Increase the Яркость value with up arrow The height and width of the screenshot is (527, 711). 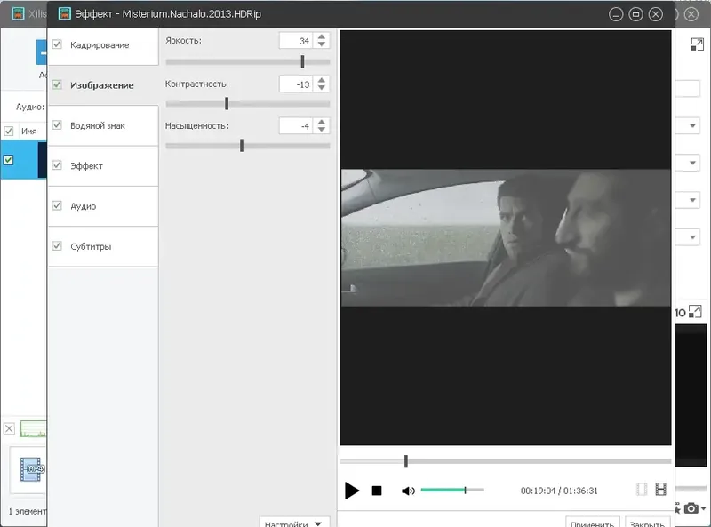322,36
